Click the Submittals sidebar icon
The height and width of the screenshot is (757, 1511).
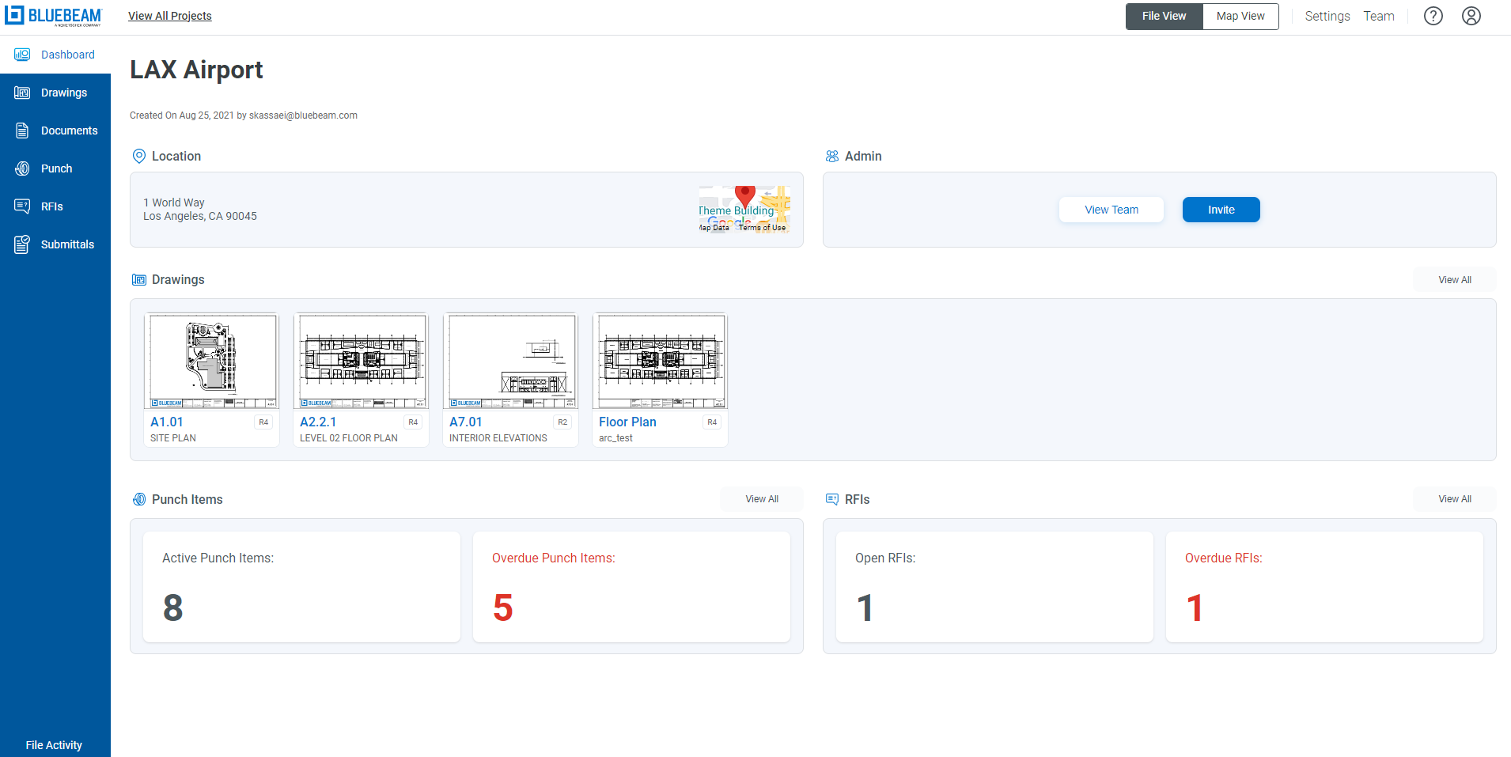[22, 244]
